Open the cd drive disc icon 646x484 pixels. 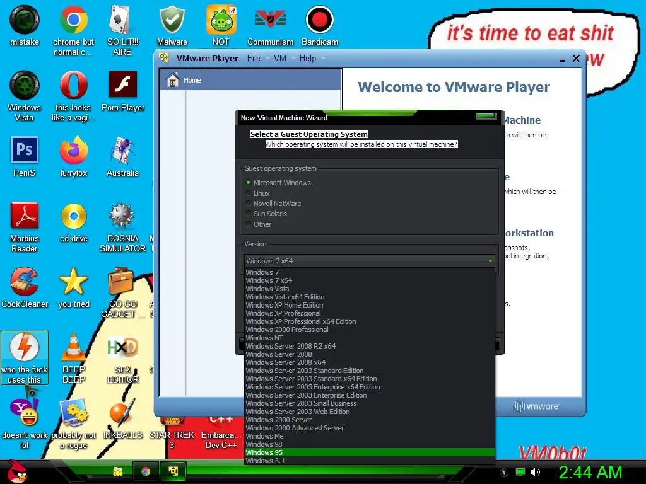(73, 222)
